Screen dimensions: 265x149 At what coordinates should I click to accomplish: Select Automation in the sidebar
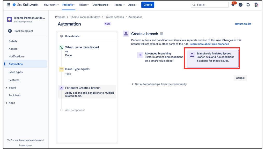pos(25,64)
